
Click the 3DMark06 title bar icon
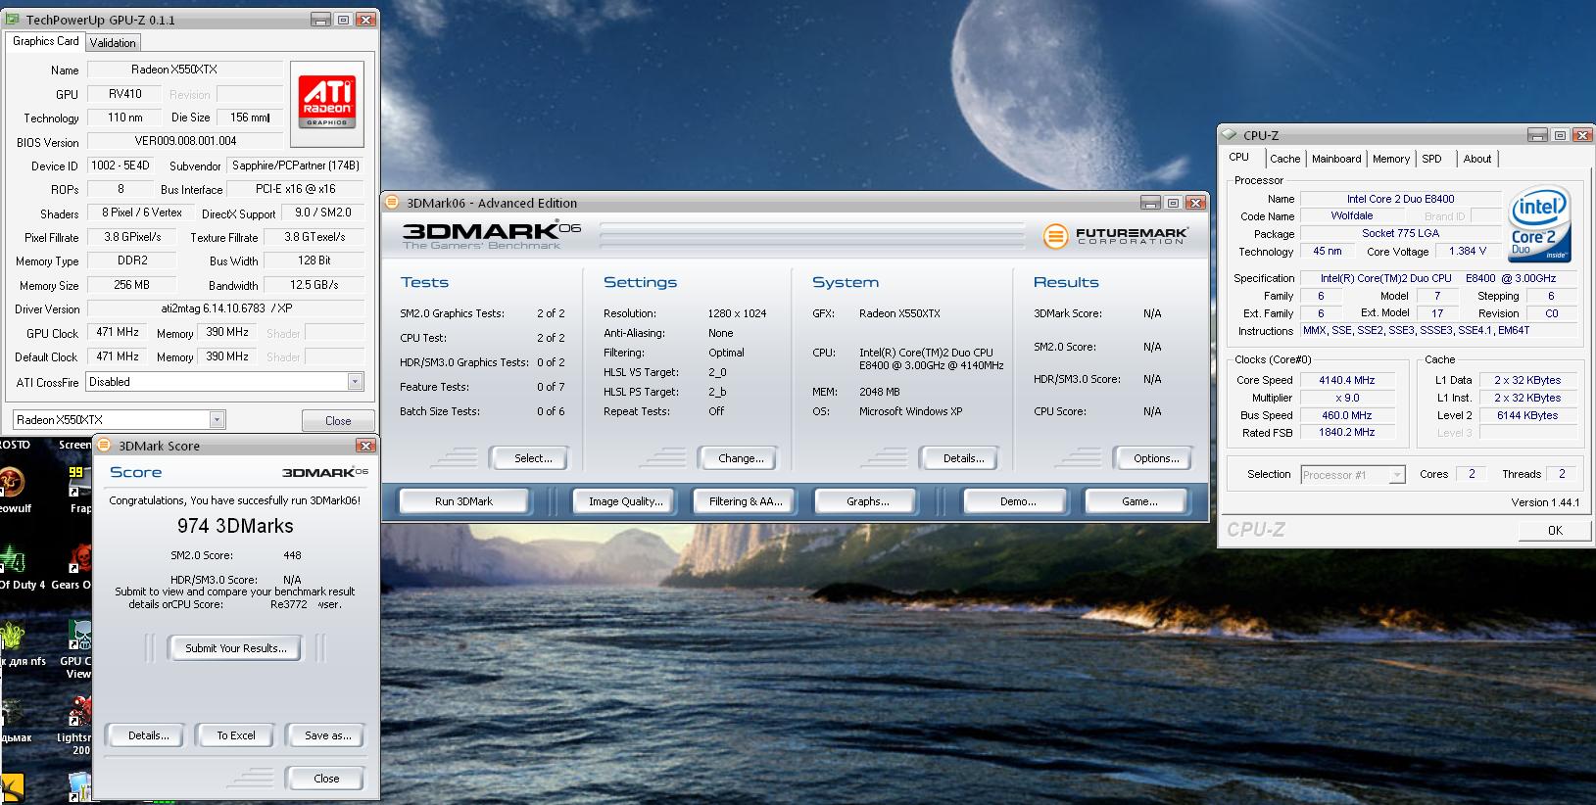(x=392, y=203)
